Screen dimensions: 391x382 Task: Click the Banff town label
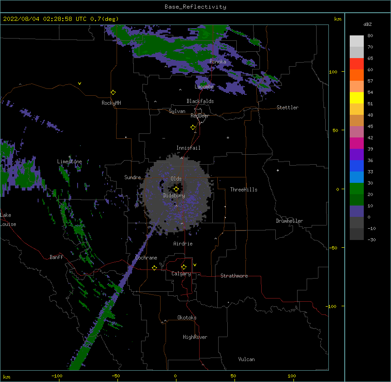pos(56,257)
